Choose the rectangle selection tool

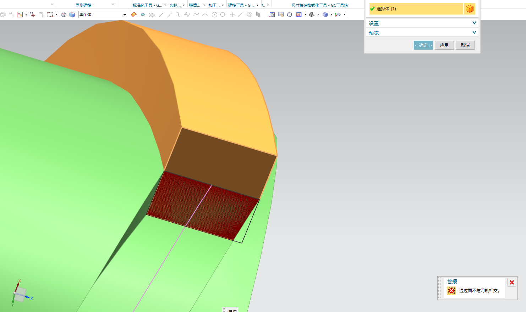click(50, 15)
